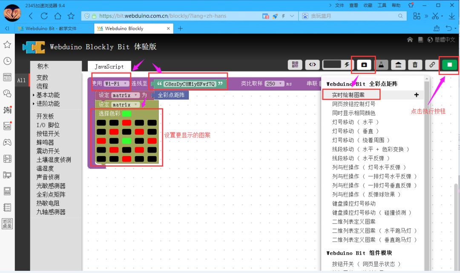This screenshot has height=273, width=460.
Task: Open sidebar favorites star icon
Action: tap(7, 45)
